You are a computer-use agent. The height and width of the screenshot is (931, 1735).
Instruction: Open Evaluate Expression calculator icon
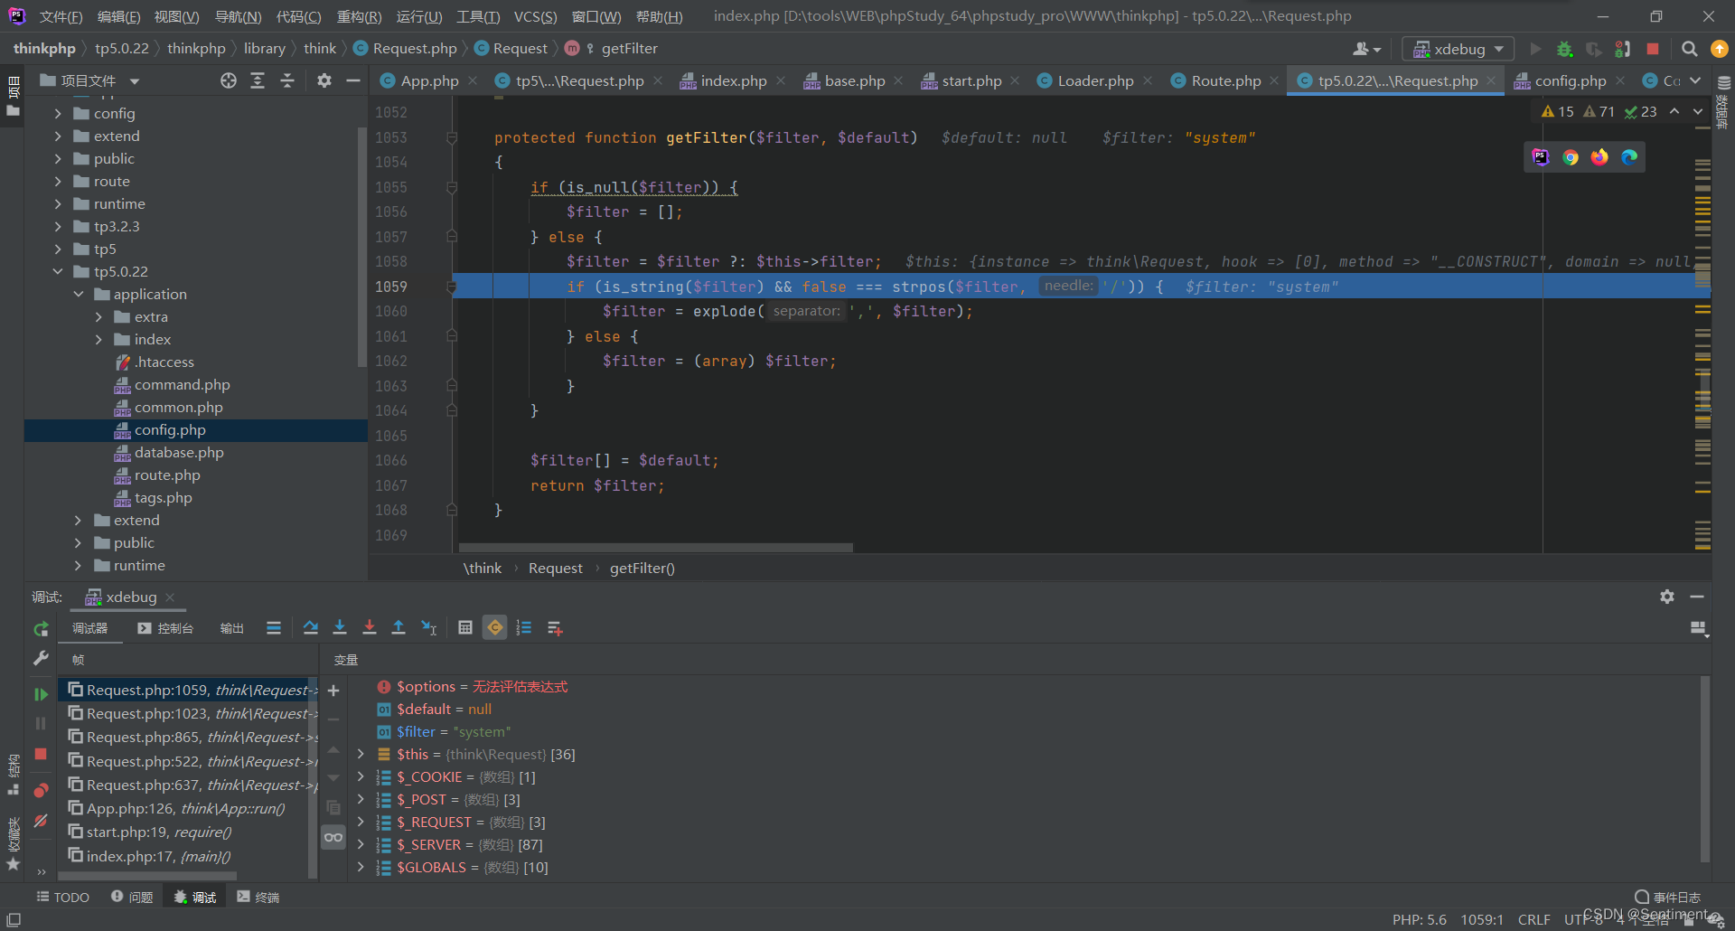465,627
